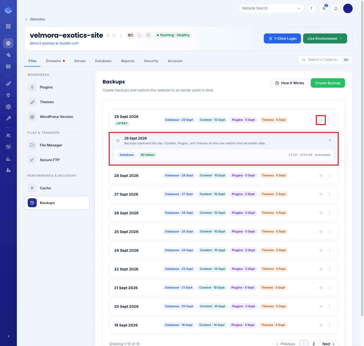
Task: Click the crossed-out cloud icon in the site header
Action: pos(140,35)
